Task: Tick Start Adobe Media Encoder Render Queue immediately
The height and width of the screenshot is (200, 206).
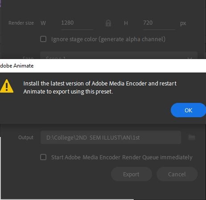Action: pyautogui.click(x=43, y=157)
